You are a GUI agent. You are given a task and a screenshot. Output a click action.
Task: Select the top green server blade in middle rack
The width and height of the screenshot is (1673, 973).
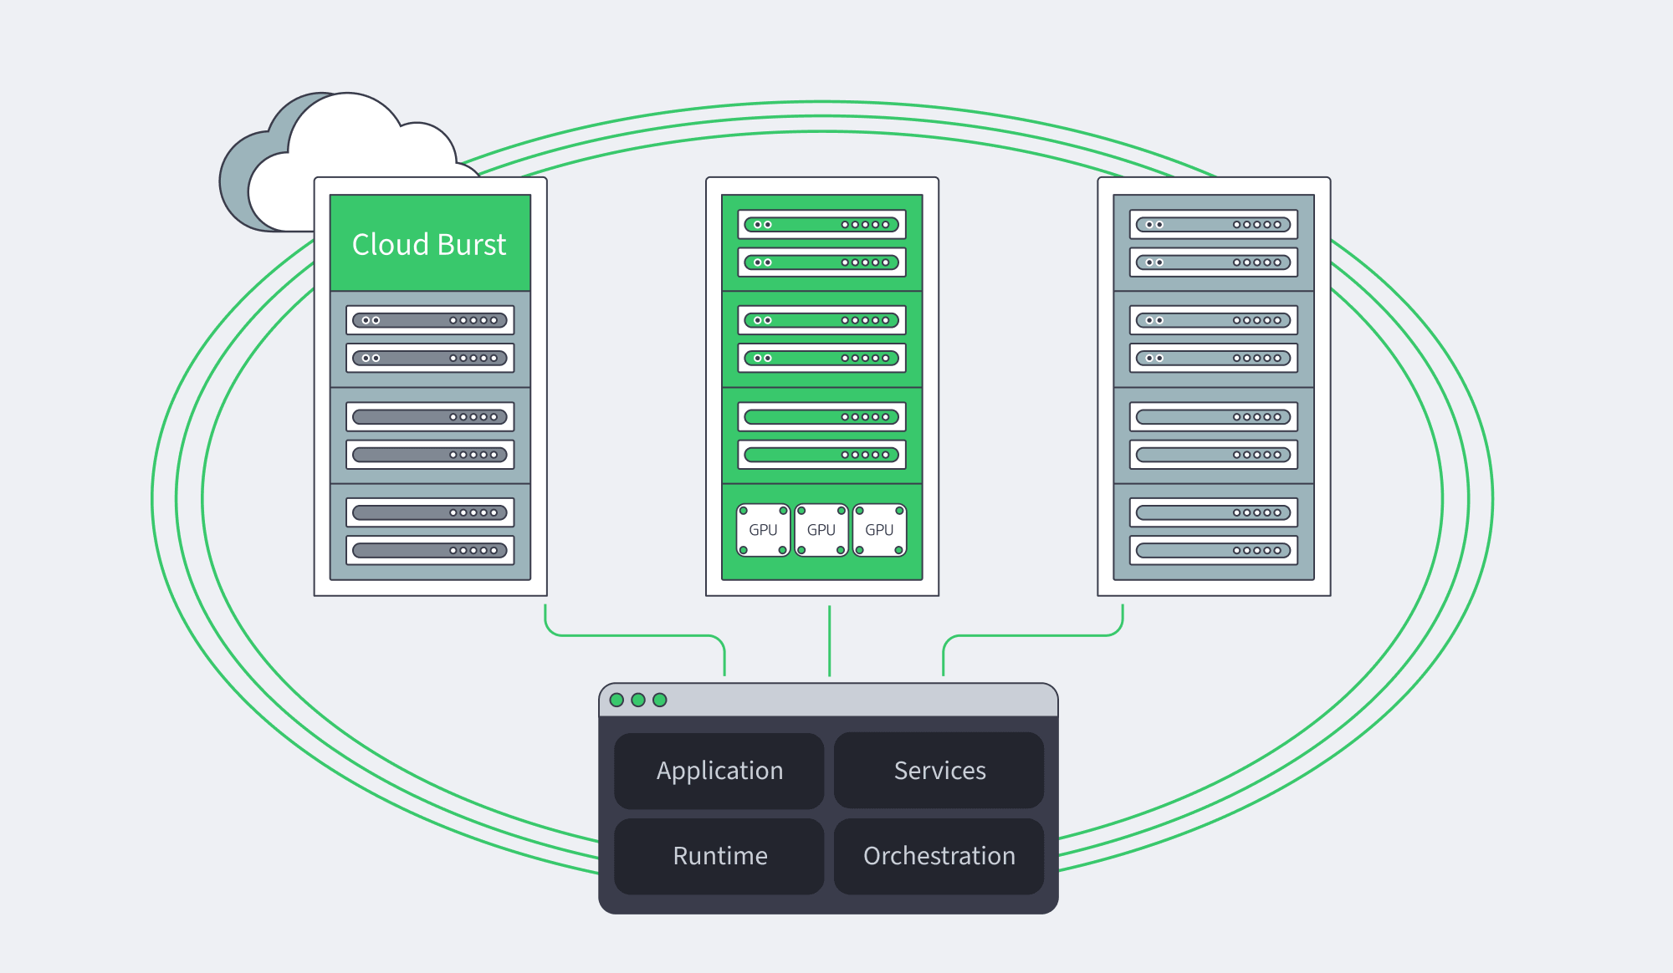point(820,224)
